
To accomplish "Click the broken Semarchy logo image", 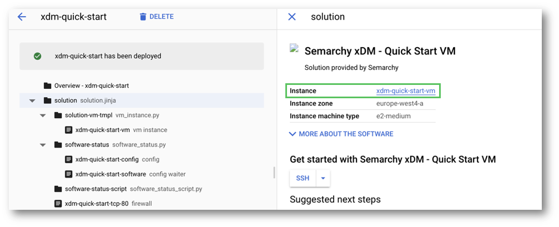I will coord(294,48).
